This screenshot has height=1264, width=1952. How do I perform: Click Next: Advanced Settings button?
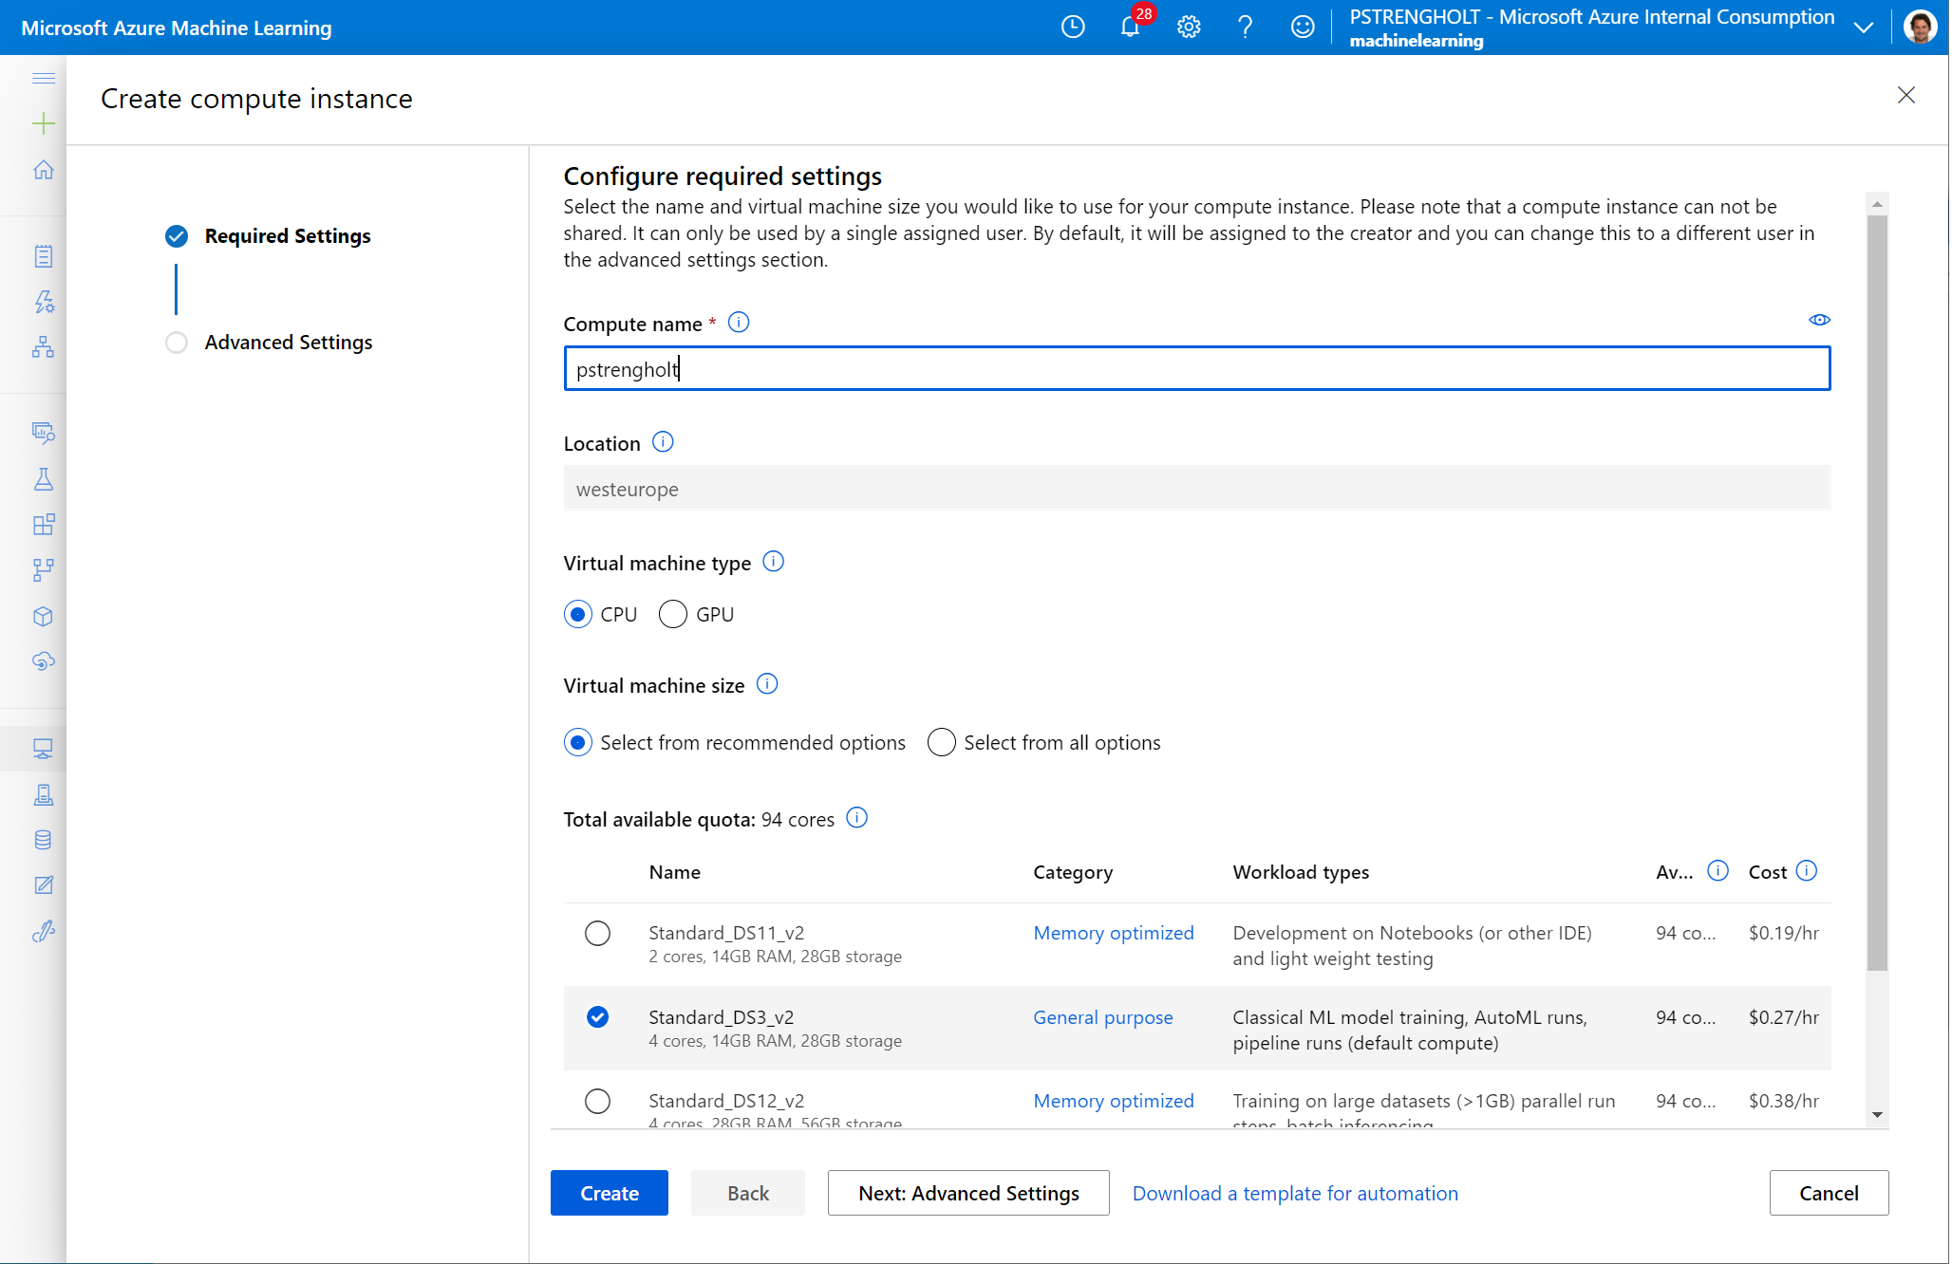point(967,1194)
